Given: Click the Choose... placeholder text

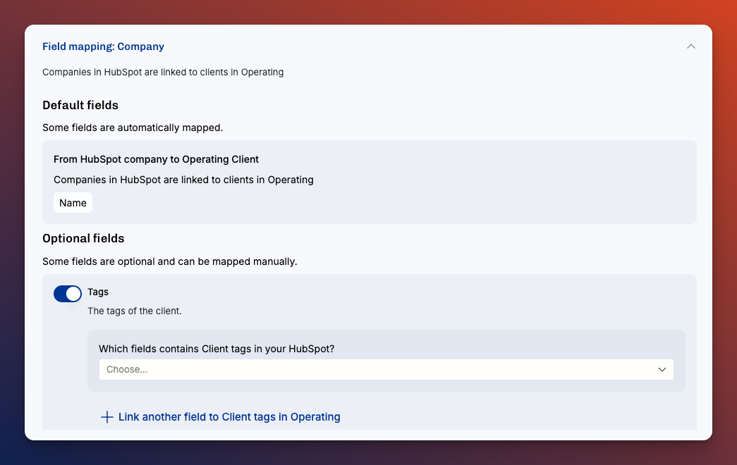Looking at the screenshot, I should pyautogui.click(x=127, y=369).
